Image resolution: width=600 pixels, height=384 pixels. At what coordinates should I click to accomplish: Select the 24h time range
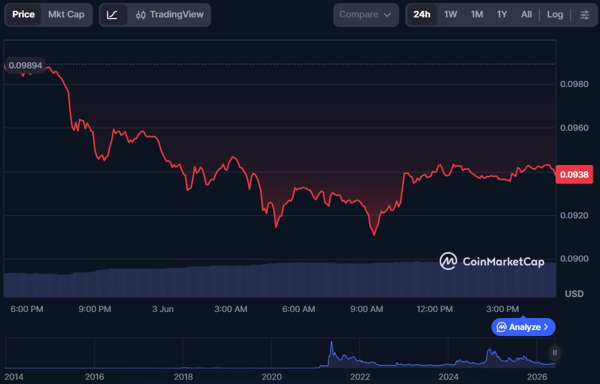point(422,14)
